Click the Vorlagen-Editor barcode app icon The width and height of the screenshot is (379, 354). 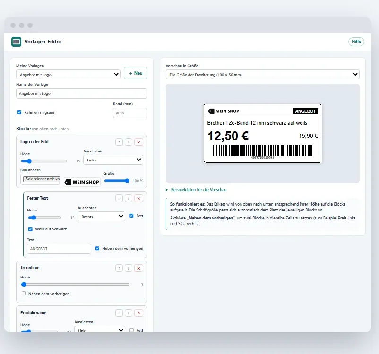point(16,42)
